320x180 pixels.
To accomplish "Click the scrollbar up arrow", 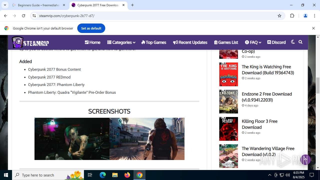I will click(318, 37).
